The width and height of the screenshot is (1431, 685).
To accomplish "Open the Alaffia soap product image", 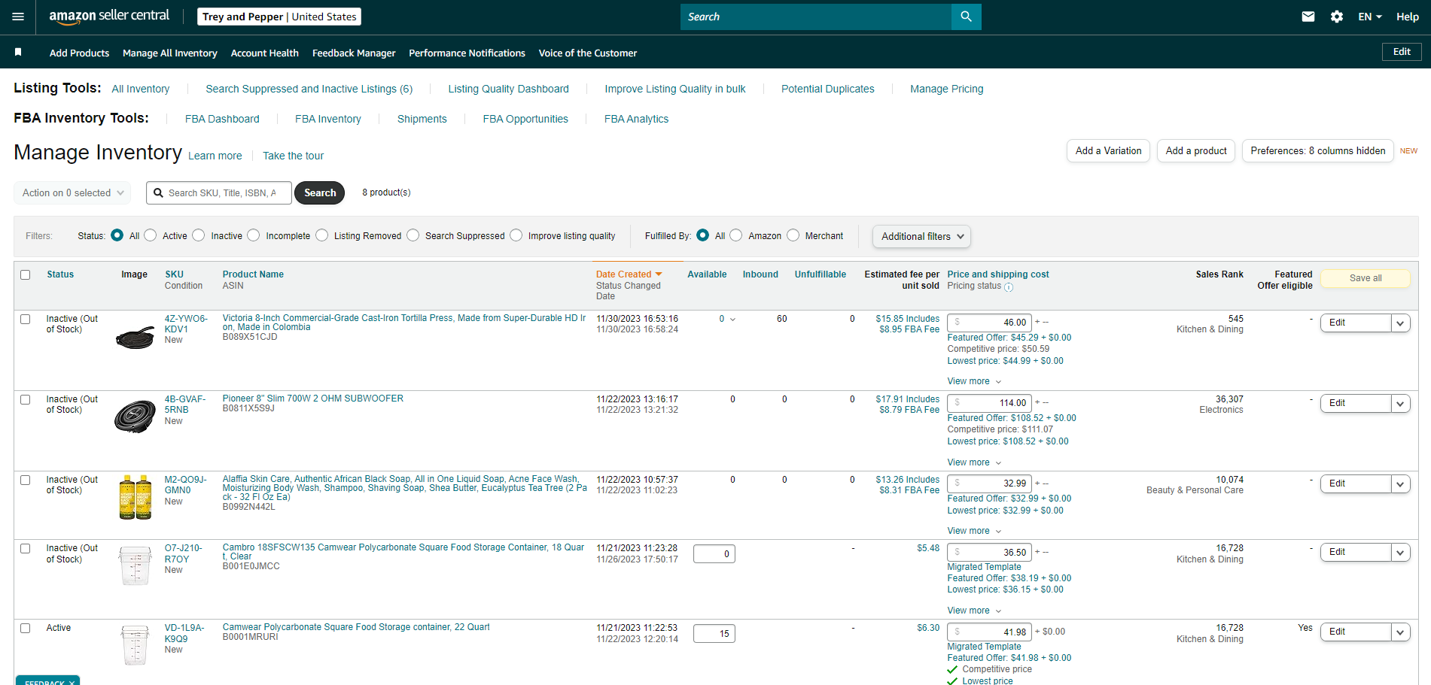I will coord(135,497).
